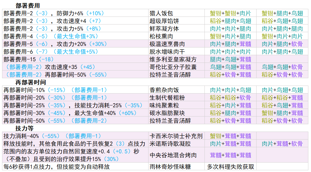Select the 脱水增味肉干 food name cell
311x172 pixels.
(x=177, y=52)
